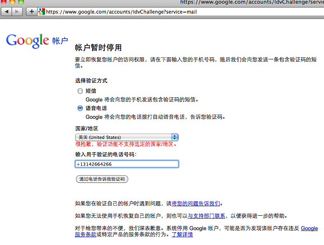Click the short-message description text under 短信
This screenshot has height=245, width=324.
point(142,100)
